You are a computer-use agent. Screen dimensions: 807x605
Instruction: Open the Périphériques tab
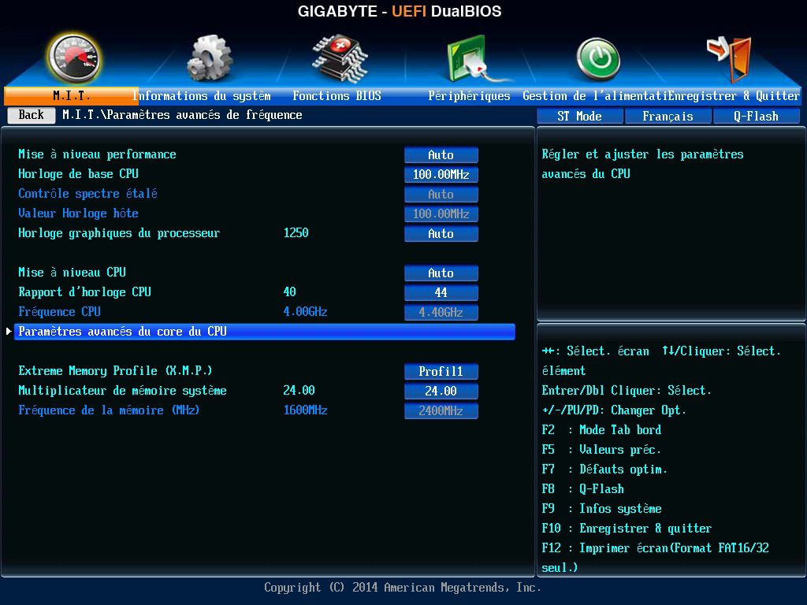[x=469, y=95]
